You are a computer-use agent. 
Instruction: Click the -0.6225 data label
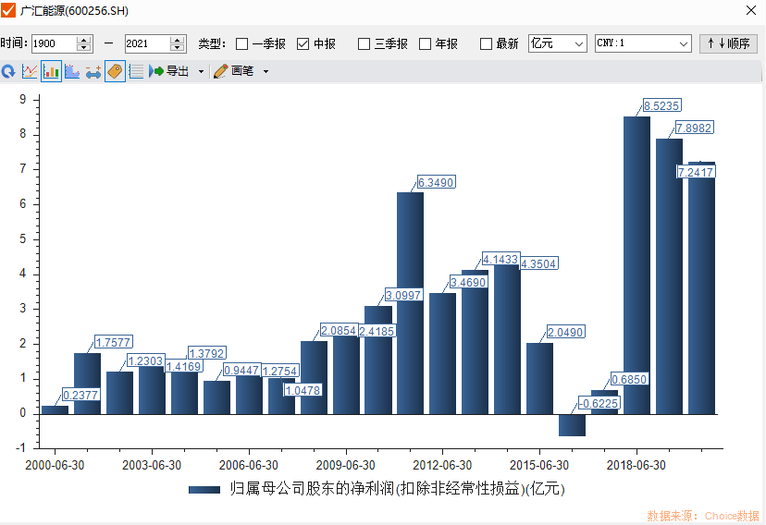pos(599,403)
